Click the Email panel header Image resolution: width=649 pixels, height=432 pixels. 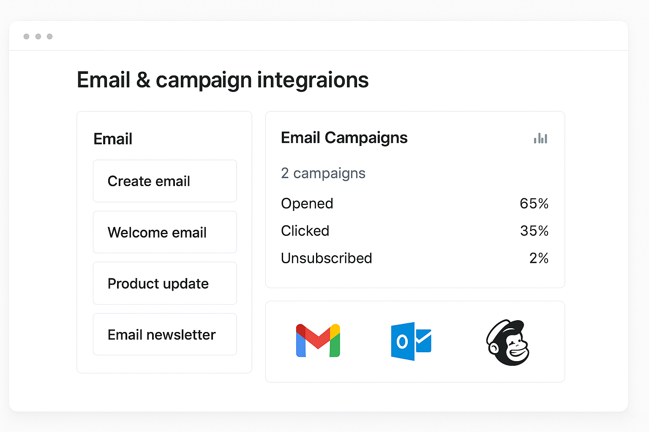pyautogui.click(x=113, y=139)
